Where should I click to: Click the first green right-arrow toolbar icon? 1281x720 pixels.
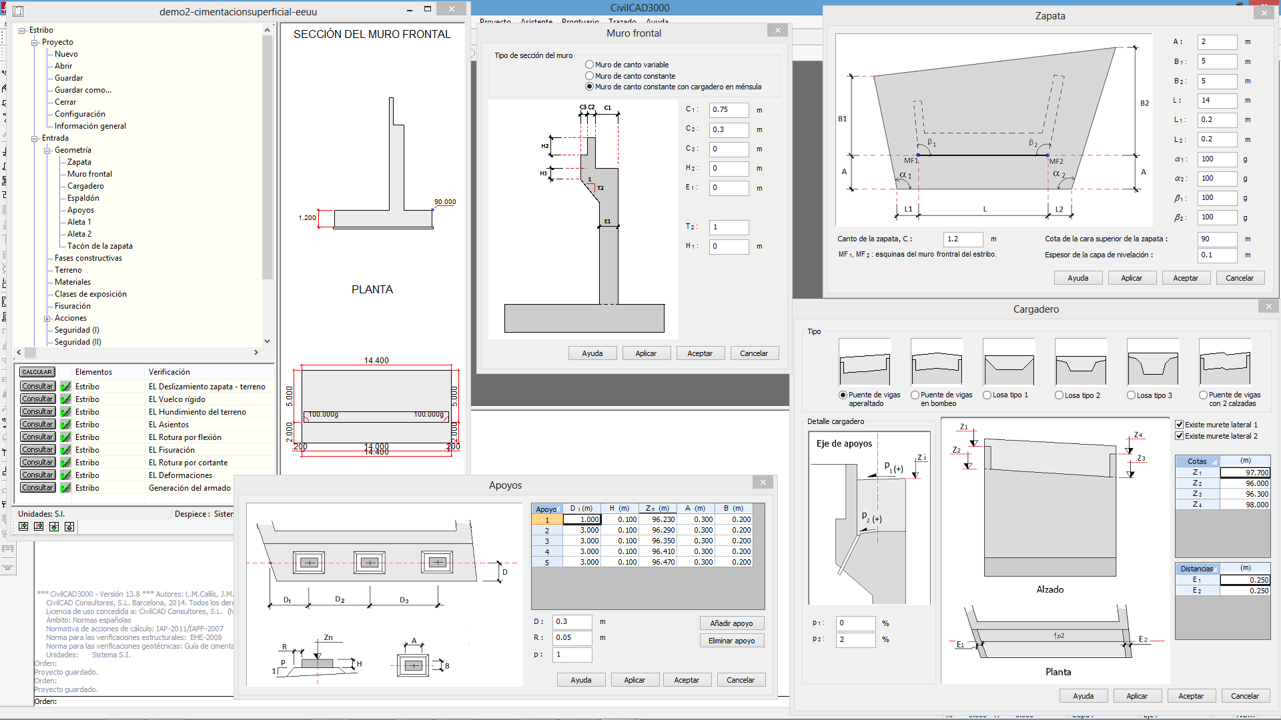coord(23,527)
